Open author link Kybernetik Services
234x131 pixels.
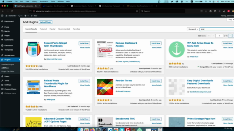[54, 59]
